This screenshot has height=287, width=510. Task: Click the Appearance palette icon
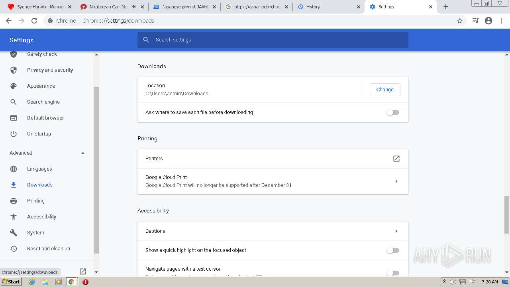tap(14, 86)
